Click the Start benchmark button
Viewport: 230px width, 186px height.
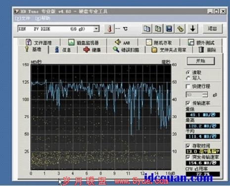point(201,61)
